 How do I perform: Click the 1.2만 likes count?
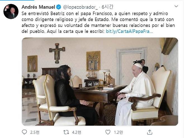pyautogui.click(x=118, y=132)
